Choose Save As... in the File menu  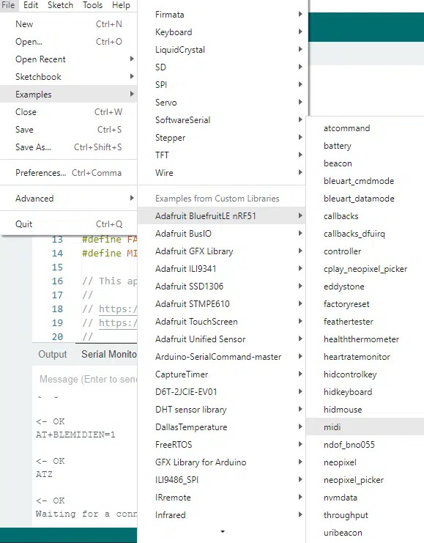point(69,147)
